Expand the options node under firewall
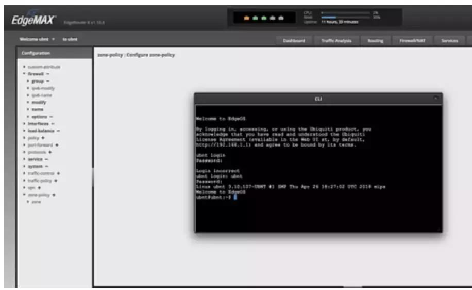472x290 pixels. [28, 117]
